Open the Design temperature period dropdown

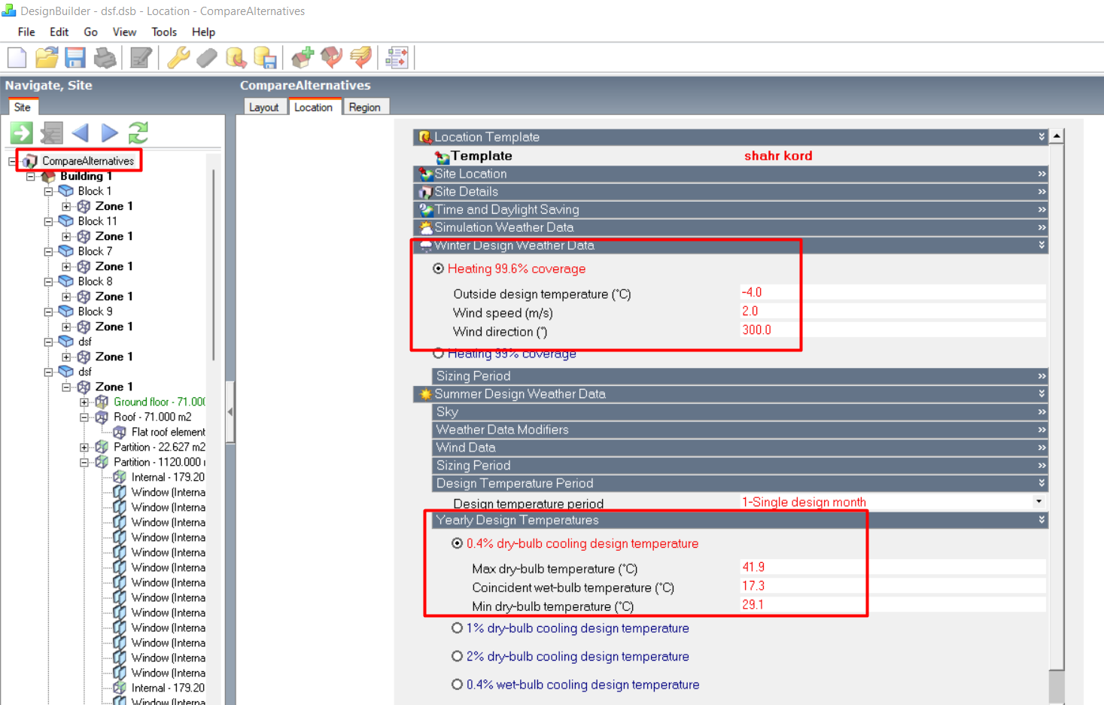[1039, 502]
